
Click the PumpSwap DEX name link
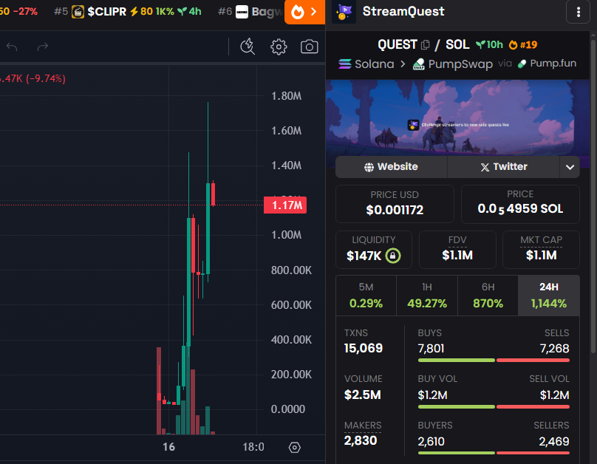[460, 64]
